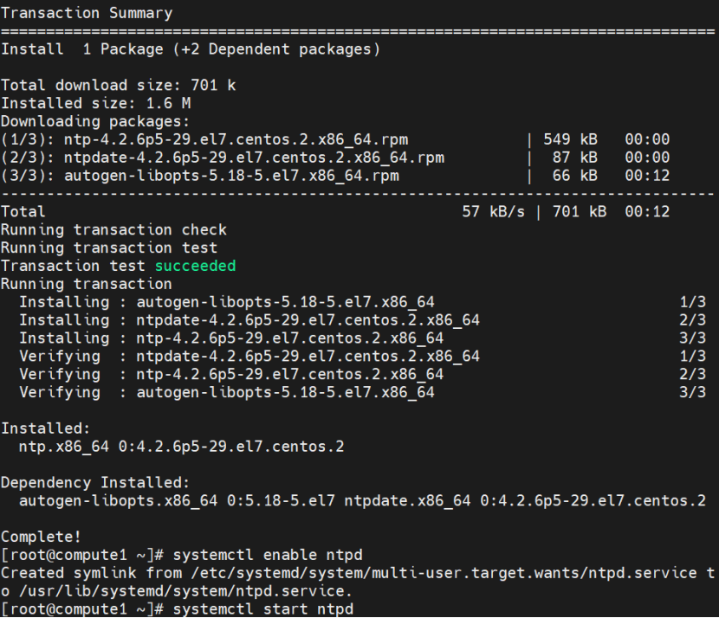This screenshot has width=719, height=618.
Task: Click the ntpdate rpm download filename
Action: pos(254,158)
